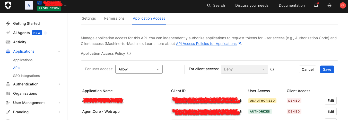This screenshot has height=120, width=348.
Task: Open Activity in sidebar
Action: click(x=20, y=42)
